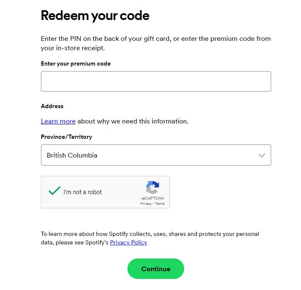This screenshot has width=301, height=290.
Task: Focus the premium code input field
Action: click(156, 81)
